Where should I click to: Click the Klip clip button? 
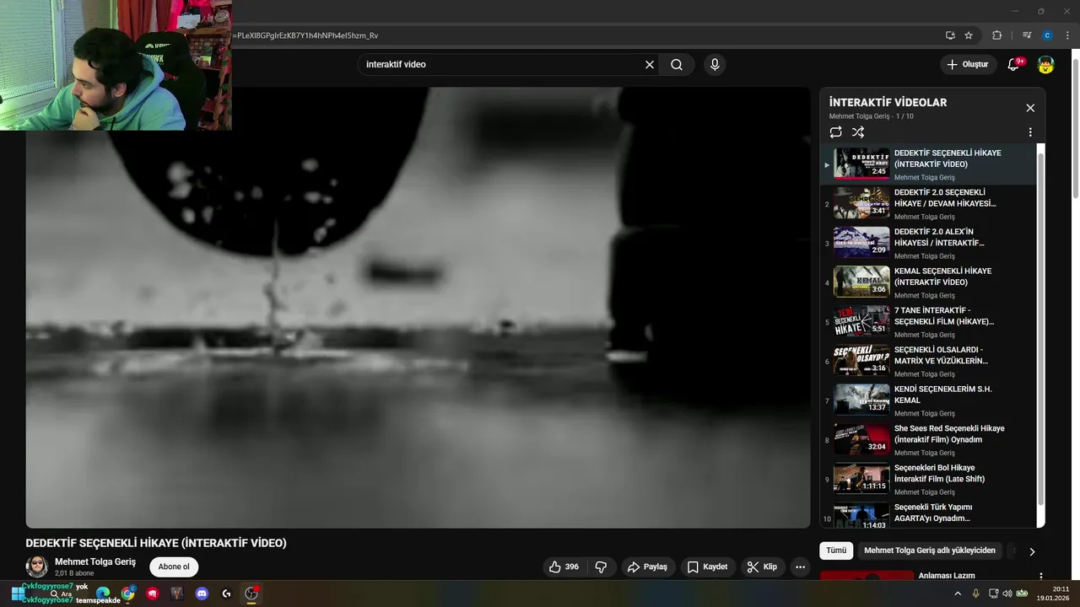[762, 567]
